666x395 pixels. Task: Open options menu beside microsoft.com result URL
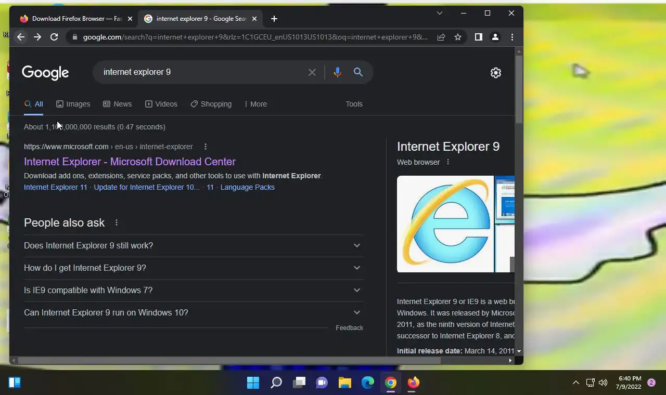(x=206, y=147)
